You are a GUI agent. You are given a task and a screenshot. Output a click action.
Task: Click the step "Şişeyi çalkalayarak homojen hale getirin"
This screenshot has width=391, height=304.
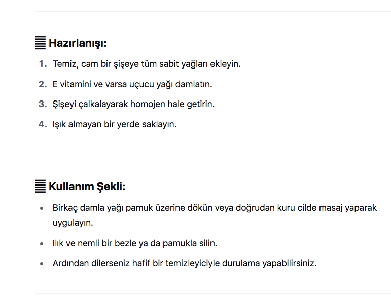134,104
